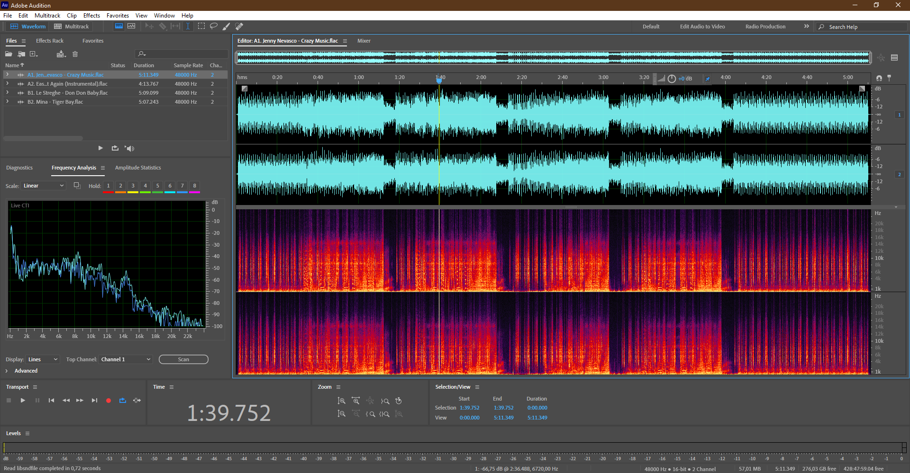This screenshot has width=910, height=473.
Task: Open File folder icon in Files panel
Action: click(x=9, y=54)
